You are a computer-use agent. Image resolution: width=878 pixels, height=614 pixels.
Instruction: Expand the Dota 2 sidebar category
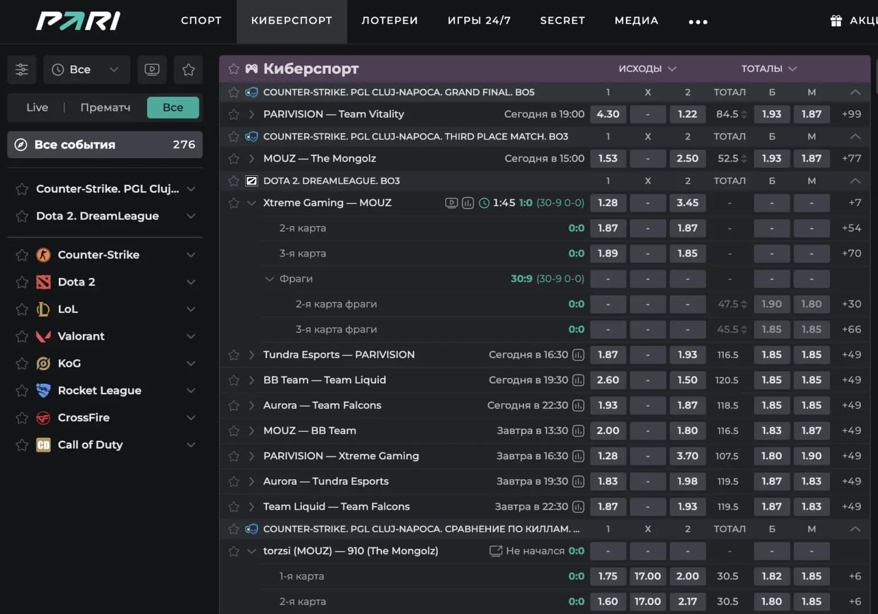(191, 282)
